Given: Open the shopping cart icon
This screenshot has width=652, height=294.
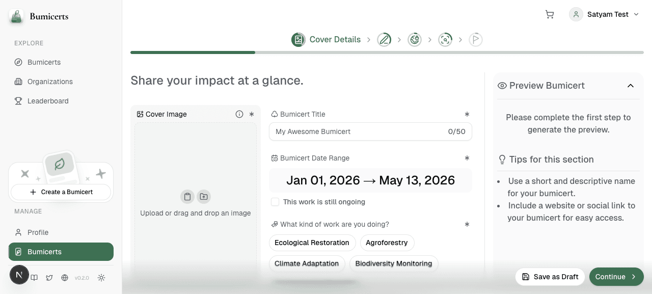Looking at the screenshot, I should coord(550,14).
